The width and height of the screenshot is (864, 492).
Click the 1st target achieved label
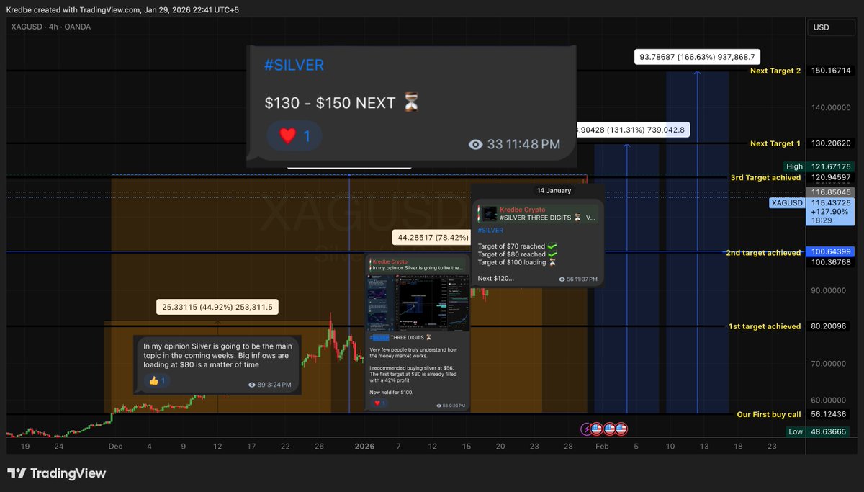point(765,326)
